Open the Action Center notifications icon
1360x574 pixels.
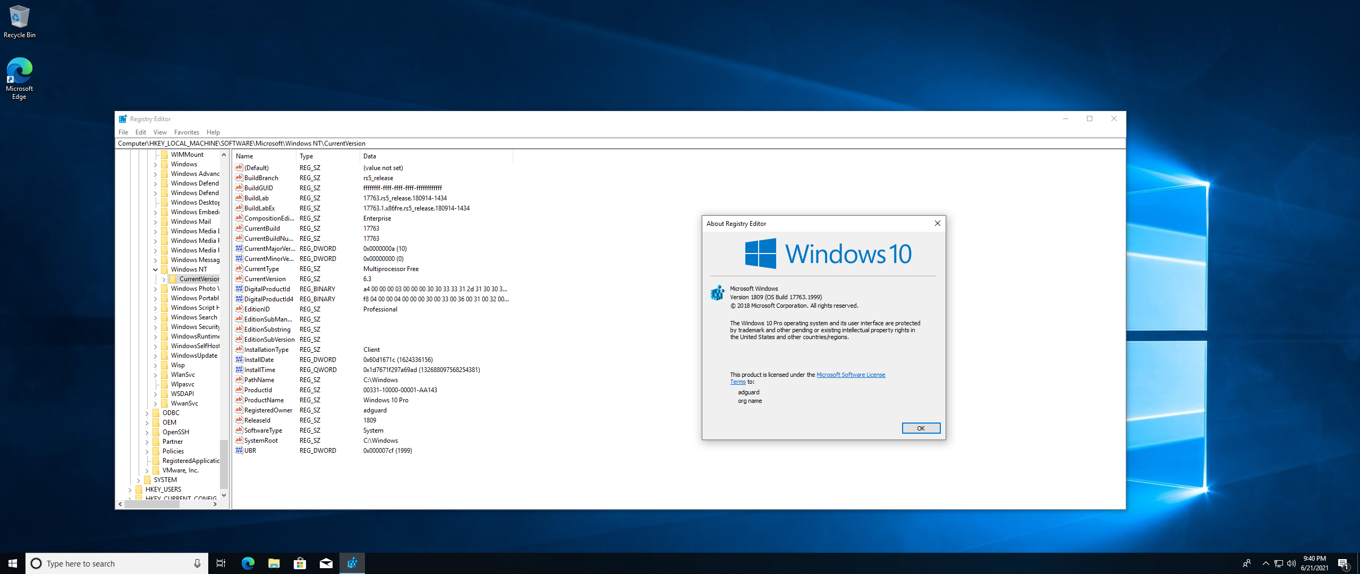tap(1344, 563)
